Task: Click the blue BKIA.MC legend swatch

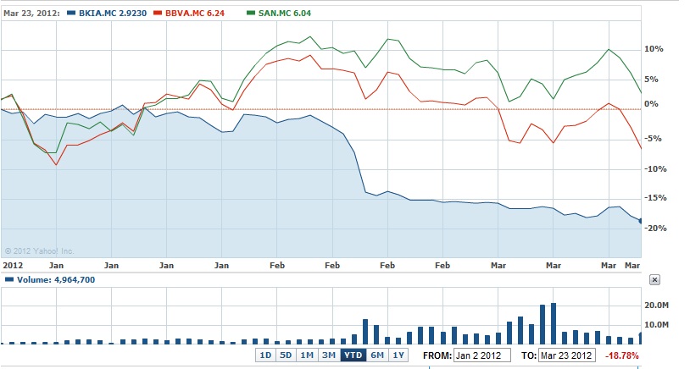Action: point(71,14)
